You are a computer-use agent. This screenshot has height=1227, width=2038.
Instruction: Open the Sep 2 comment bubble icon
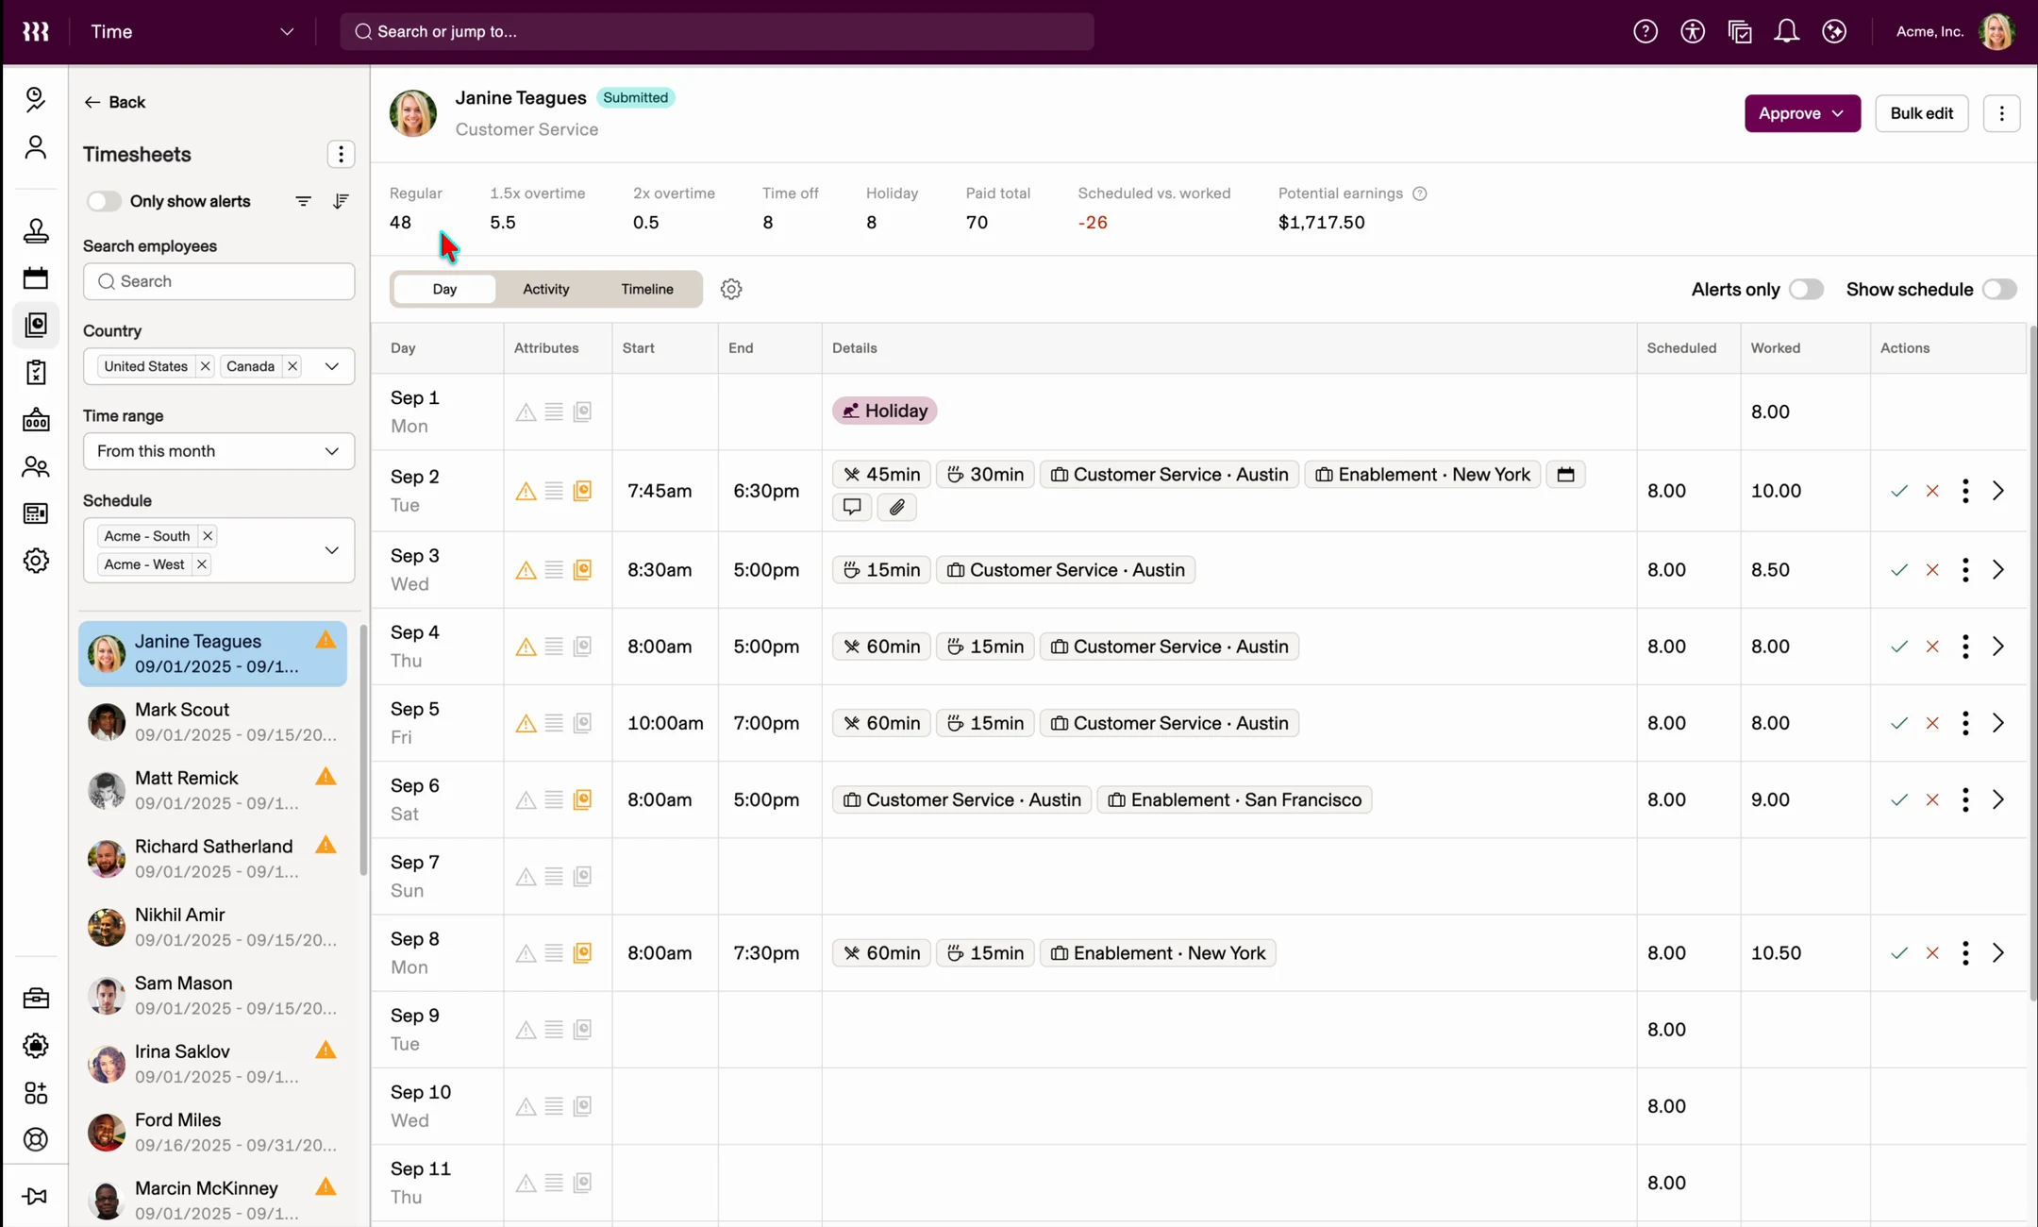(852, 507)
